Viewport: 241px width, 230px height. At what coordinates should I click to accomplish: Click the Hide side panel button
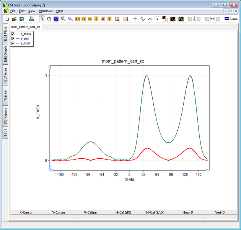pos(5,132)
